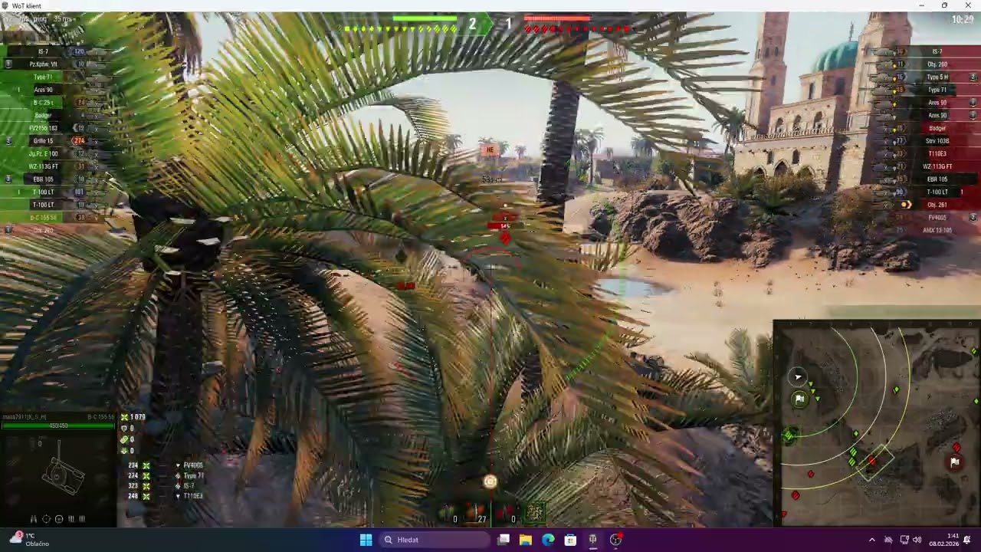Click the white allied base flag on minimap
981x552 pixels.
tap(799, 399)
